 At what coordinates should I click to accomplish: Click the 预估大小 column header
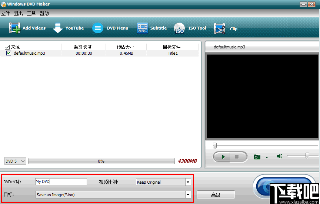(x=125, y=47)
